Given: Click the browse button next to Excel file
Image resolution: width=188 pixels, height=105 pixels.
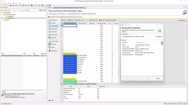Looking at the screenshot, I should 162,42.
